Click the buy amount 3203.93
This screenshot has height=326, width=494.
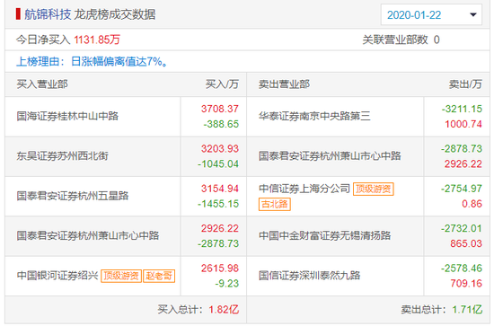click(x=220, y=149)
